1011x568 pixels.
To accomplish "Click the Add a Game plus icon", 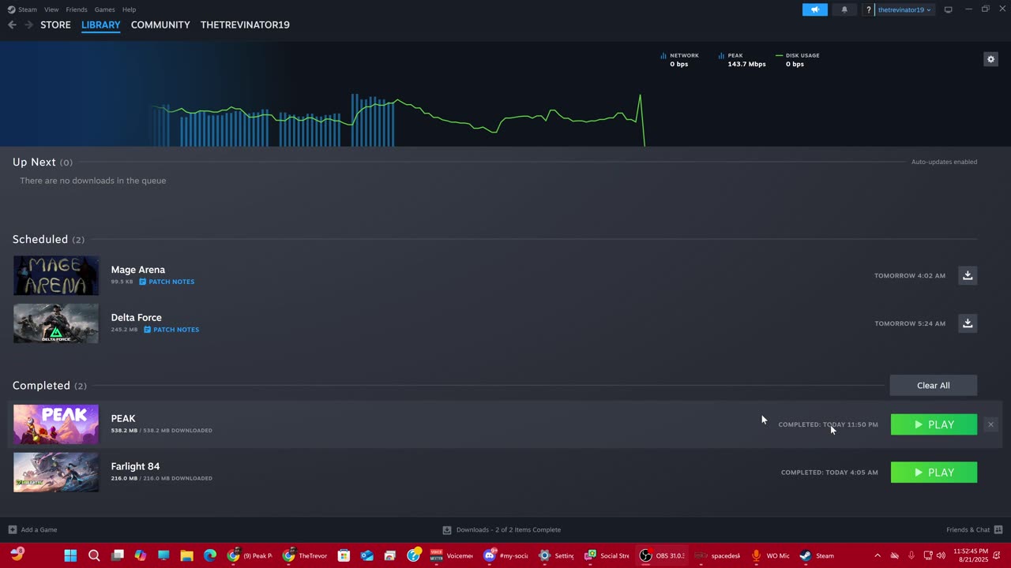I will pos(12,529).
